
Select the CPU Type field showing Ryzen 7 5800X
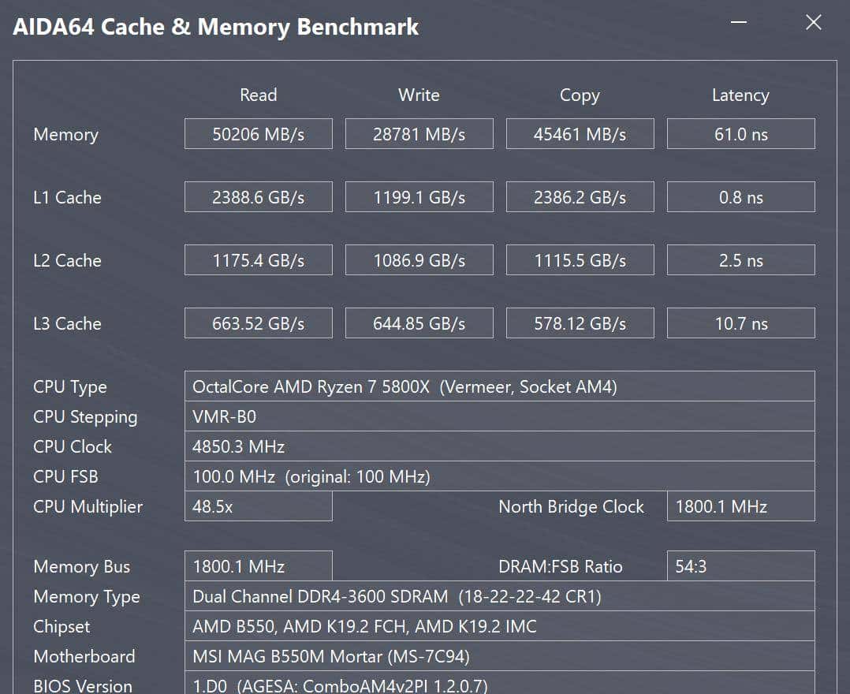click(499, 386)
